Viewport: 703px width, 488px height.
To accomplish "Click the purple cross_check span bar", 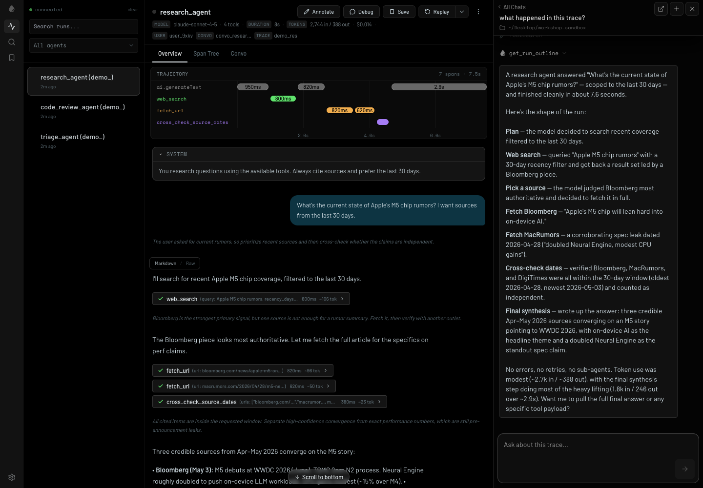I will 383,122.
